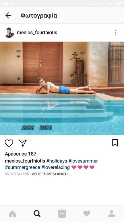Open the #holidays hashtag

tap(57, 161)
